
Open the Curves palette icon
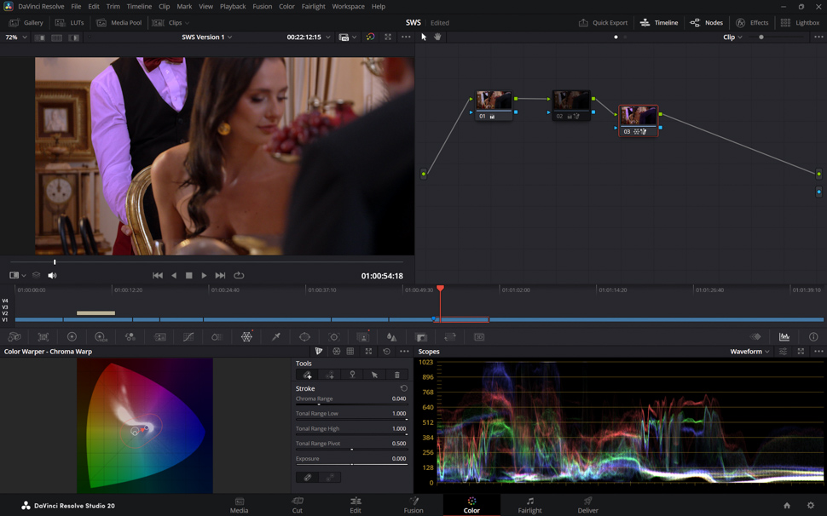pos(188,337)
